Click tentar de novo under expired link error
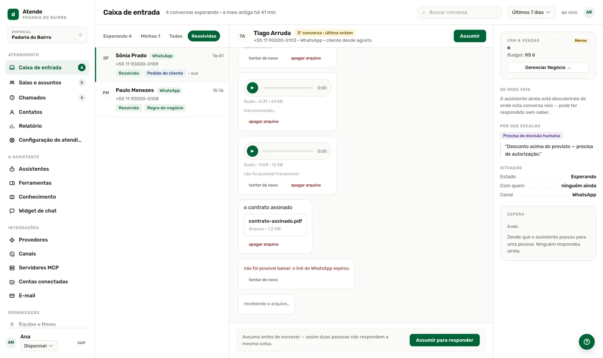603x358 pixels. click(263, 280)
